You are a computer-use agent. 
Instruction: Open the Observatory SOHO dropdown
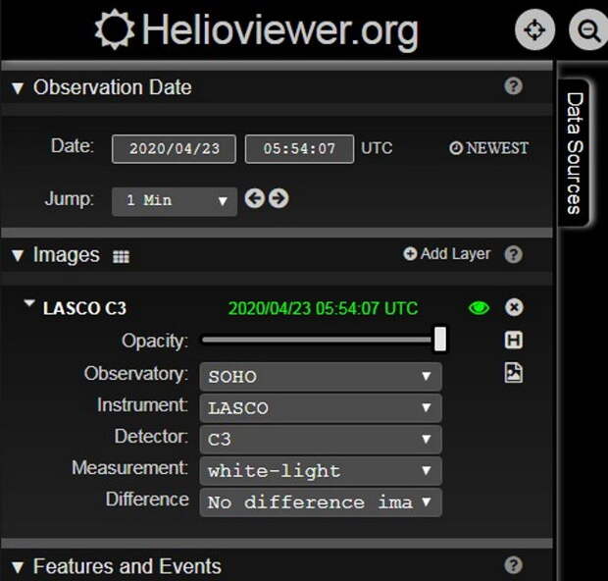click(321, 377)
